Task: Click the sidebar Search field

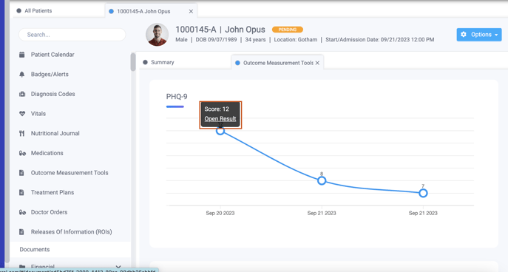Action: pyautogui.click(x=72, y=35)
